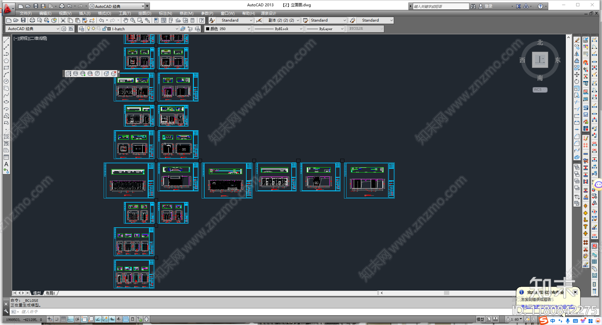
Task: Open the Layer Properties Manager icon
Action: (x=81, y=29)
